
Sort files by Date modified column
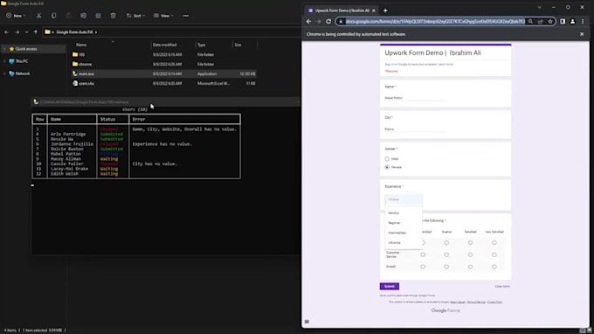[164, 45]
